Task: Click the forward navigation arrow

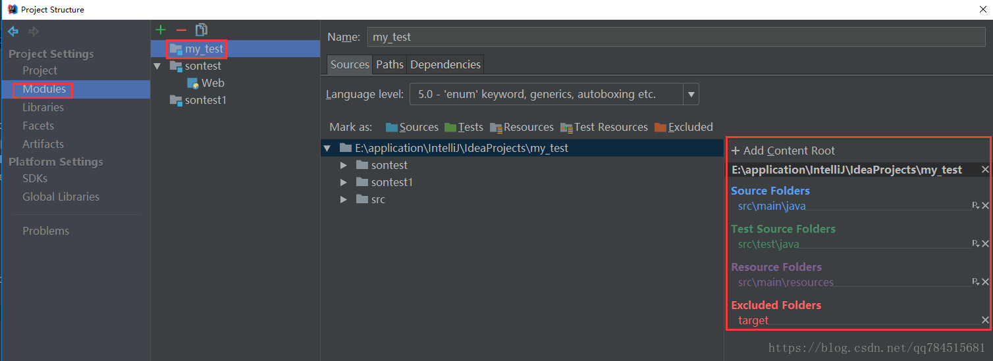Action: pyautogui.click(x=34, y=32)
